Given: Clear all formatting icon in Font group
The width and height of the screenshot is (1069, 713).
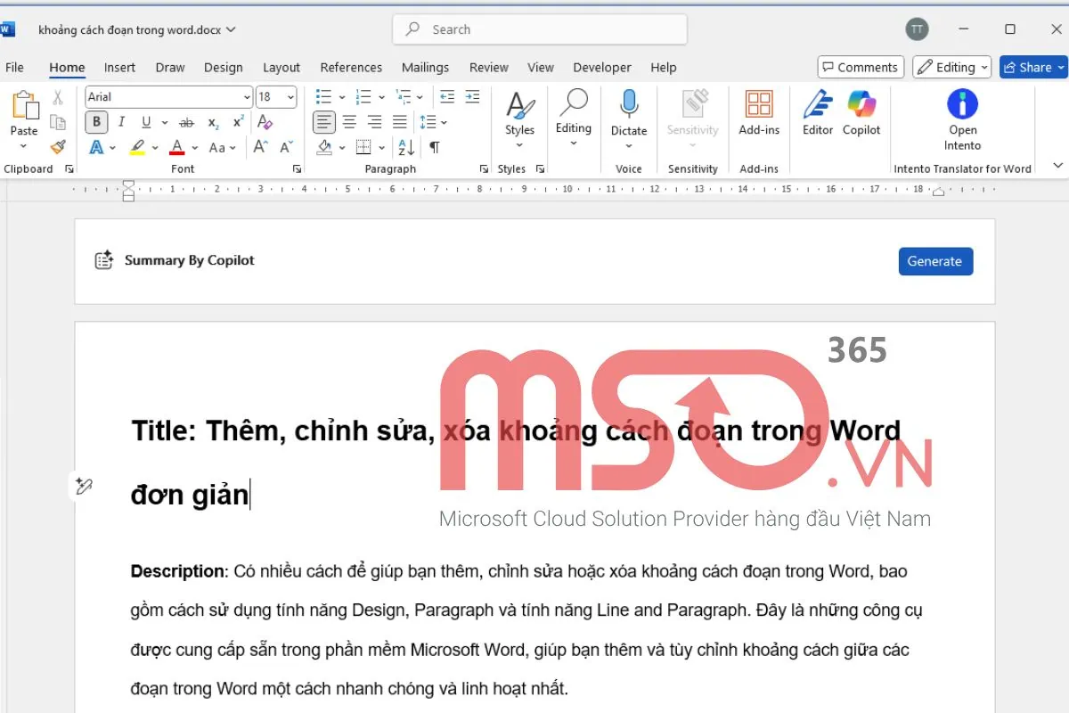Looking at the screenshot, I should tap(265, 122).
